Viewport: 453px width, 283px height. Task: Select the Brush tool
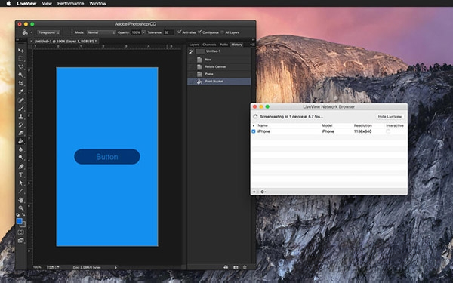(21, 108)
